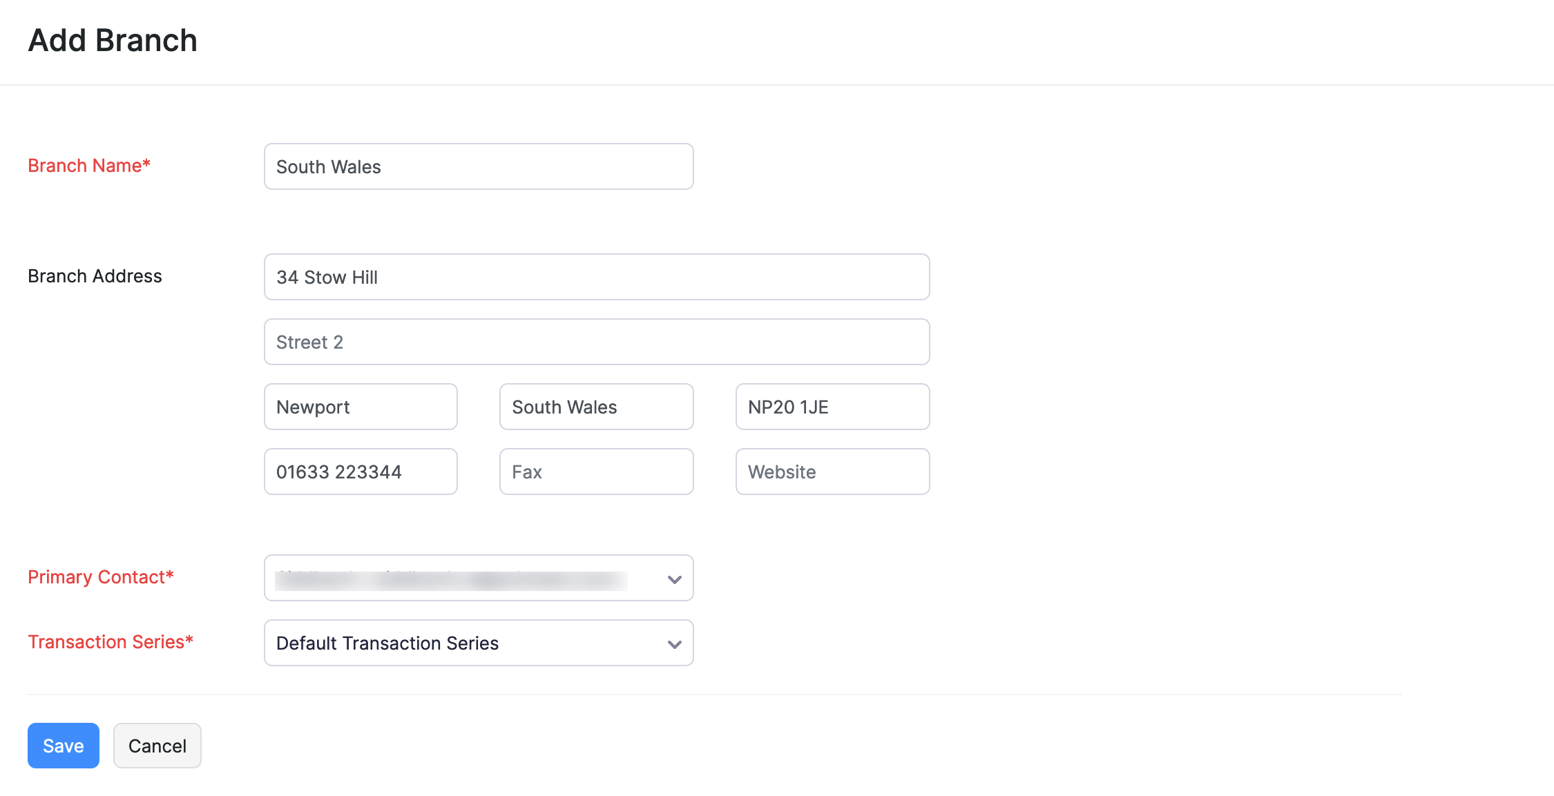1554x796 pixels.
Task: Click the Add Branch page heading
Action: coord(113,40)
